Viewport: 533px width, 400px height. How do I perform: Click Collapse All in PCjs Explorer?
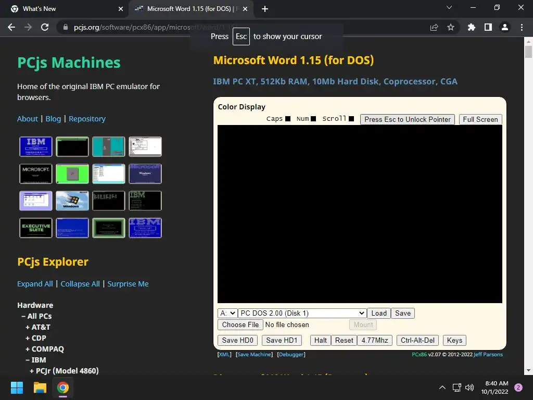click(x=80, y=284)
